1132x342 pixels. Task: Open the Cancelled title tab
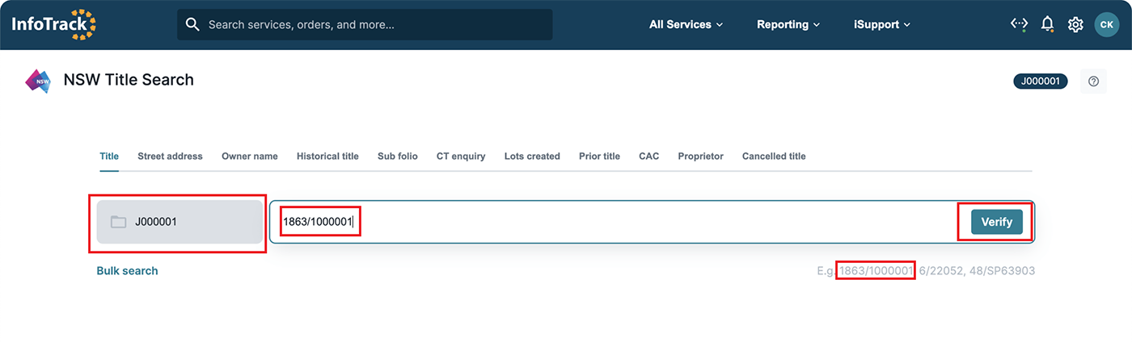774,156
